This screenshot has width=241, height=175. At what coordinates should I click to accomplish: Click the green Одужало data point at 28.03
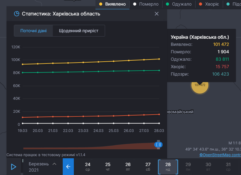point(159,70)
